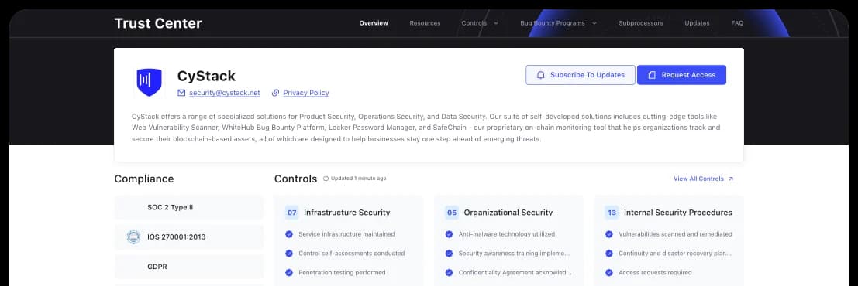This screenshot has height=286, width=858.
Task: Click the Subscribe To Updates button
Action: [x=581, y=75]
